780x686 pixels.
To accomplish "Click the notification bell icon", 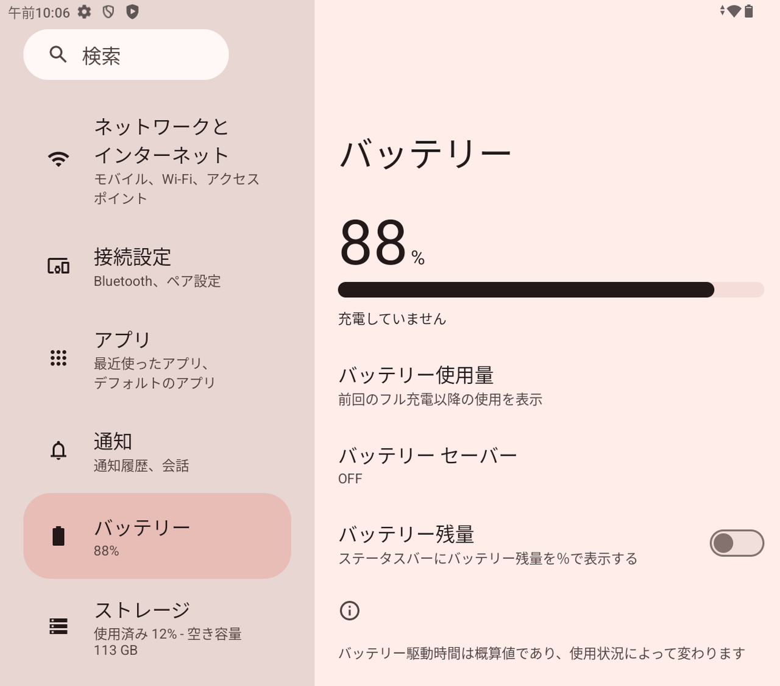I will click(x=58, y=451).
